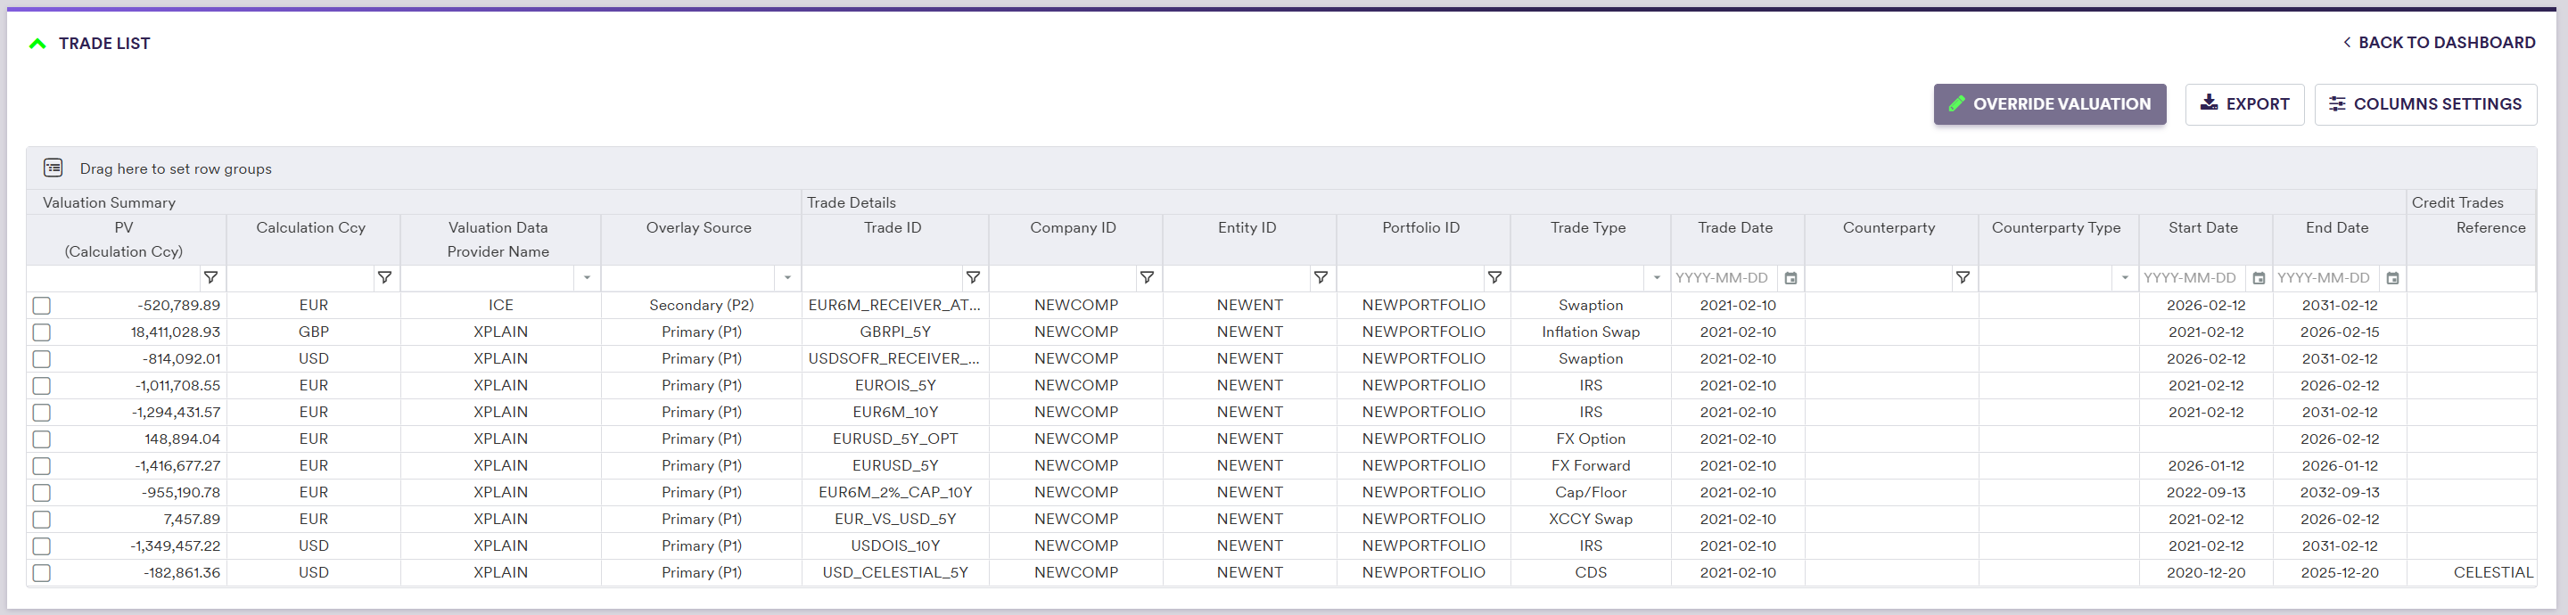Click the Start Date filter input field

2190,278
